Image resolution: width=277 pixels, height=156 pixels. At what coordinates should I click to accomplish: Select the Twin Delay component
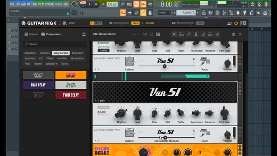(71, 95)
